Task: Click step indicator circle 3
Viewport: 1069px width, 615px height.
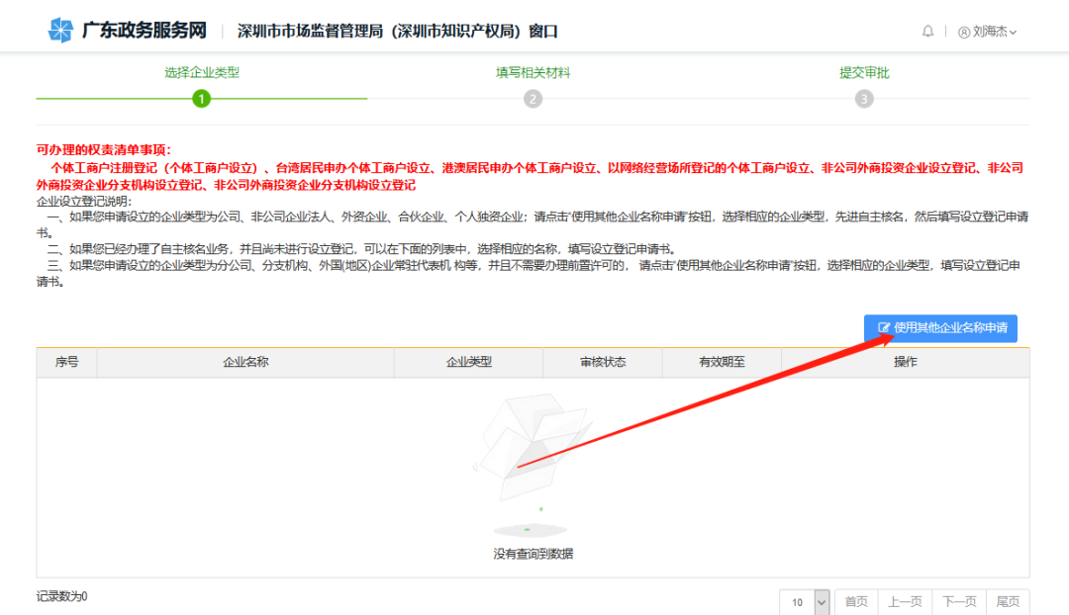Action: pos(863,99)
